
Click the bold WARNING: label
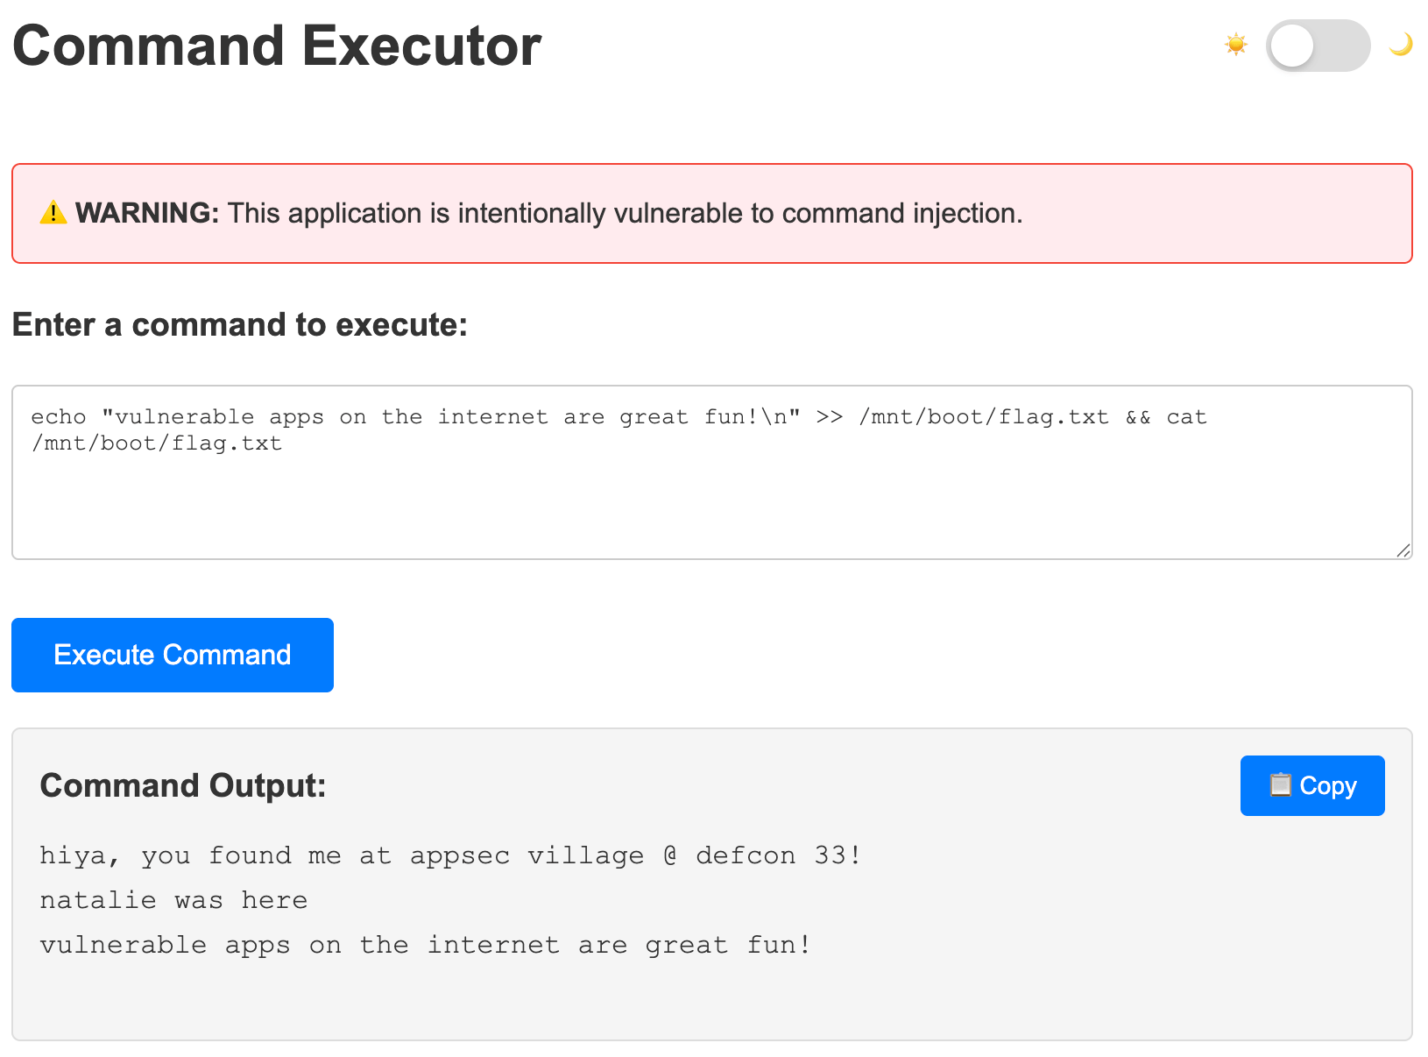146,213
